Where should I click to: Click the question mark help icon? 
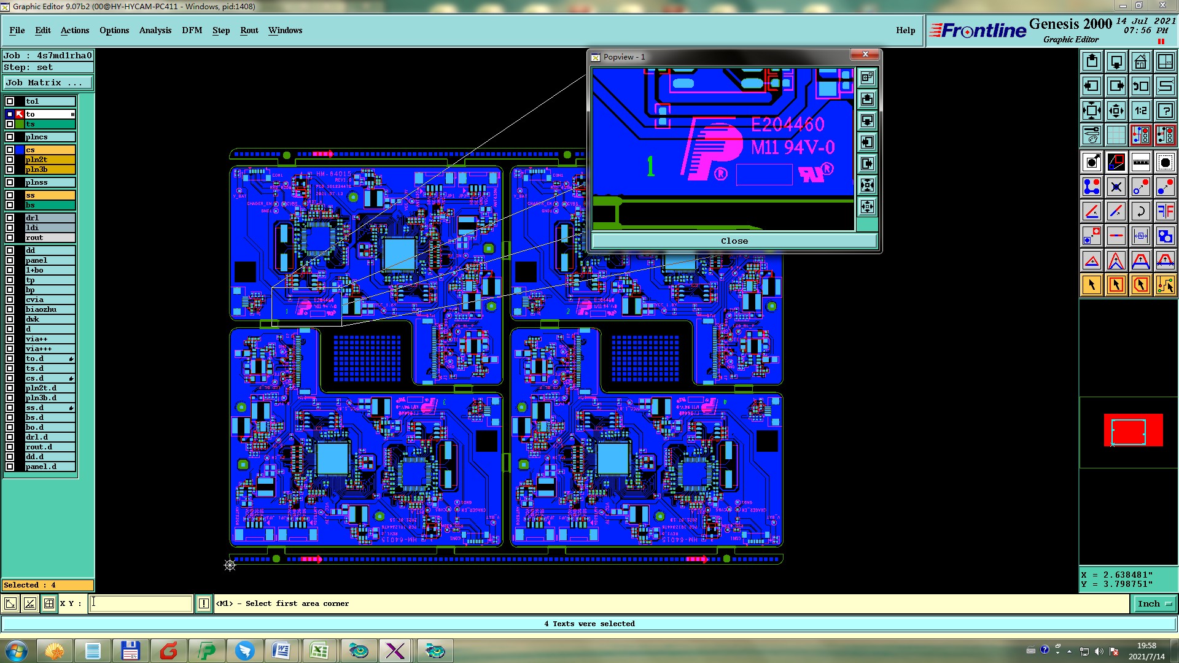pyautogui.click(x=1165, y=110)
